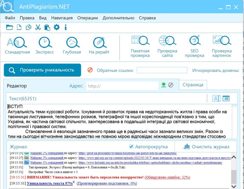
Task: Click Найдено 1% совпадений link
Action: click(47, 163)
